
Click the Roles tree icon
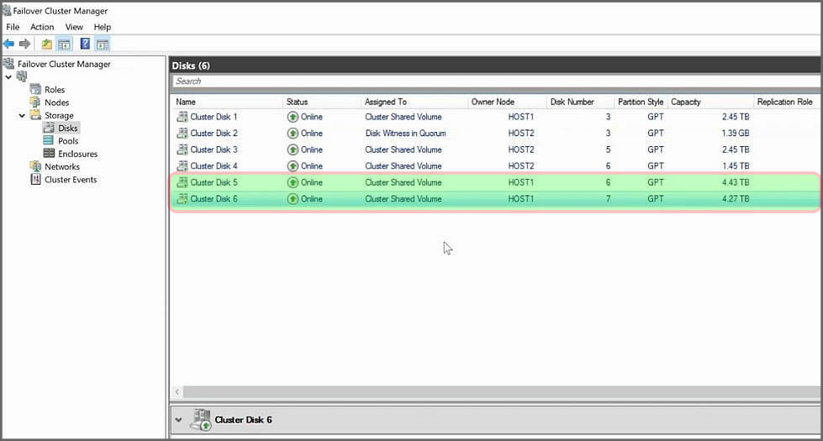pos(35,89)
